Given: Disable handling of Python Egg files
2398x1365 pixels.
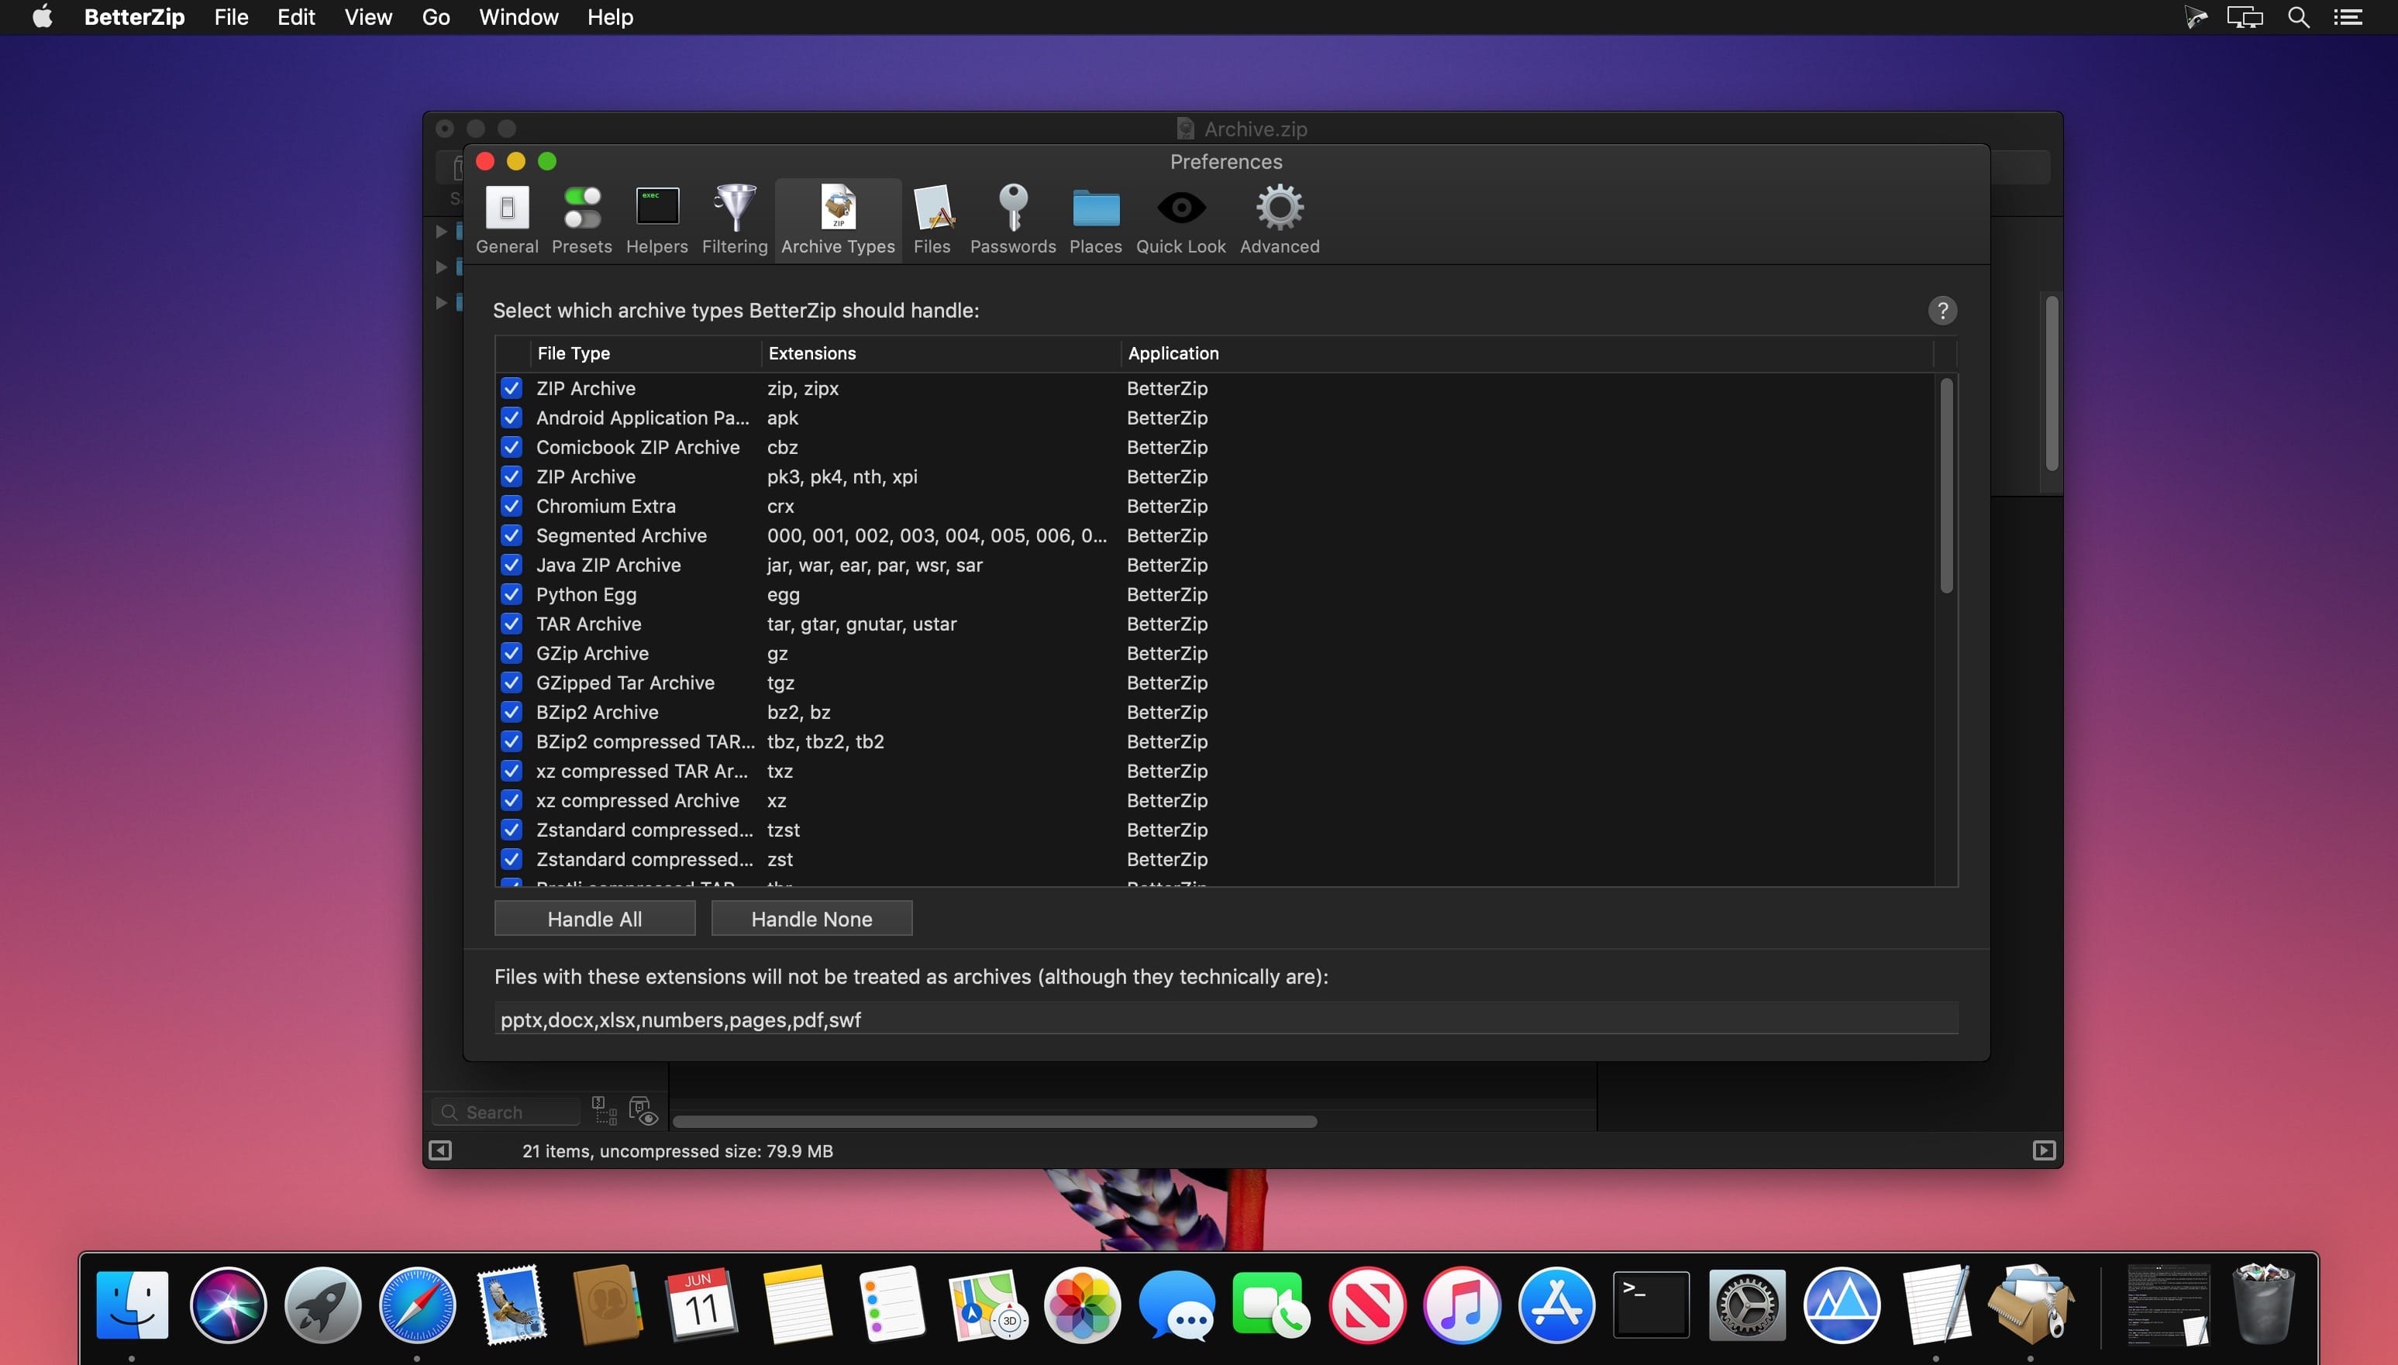Looking at the screenshot, I should point(511,594).
